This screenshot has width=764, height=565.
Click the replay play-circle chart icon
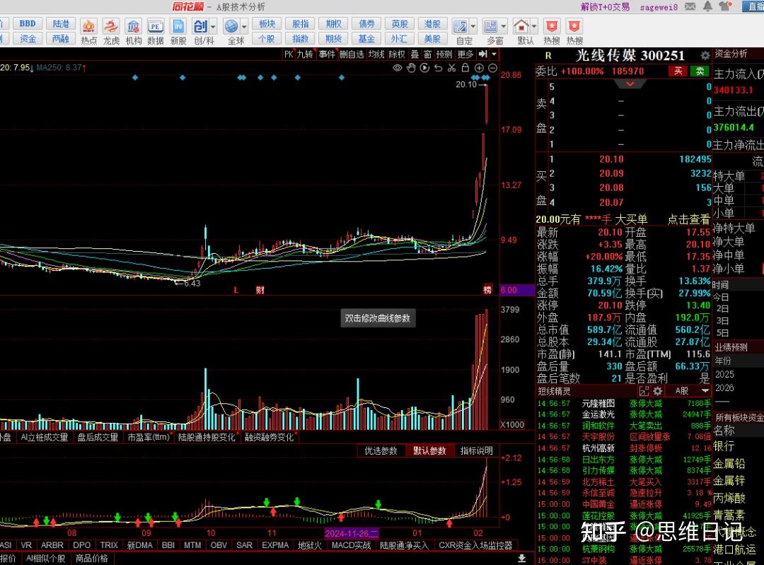(x=425, y=68)
